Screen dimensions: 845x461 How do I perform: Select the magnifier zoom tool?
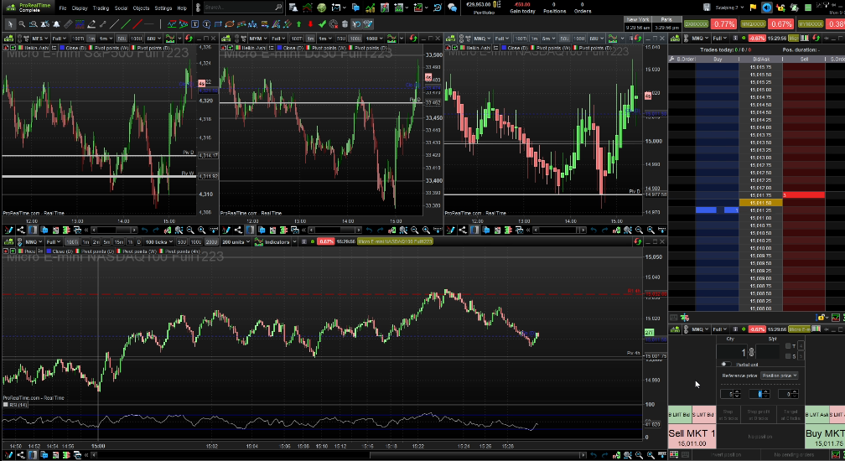[22, 24]
